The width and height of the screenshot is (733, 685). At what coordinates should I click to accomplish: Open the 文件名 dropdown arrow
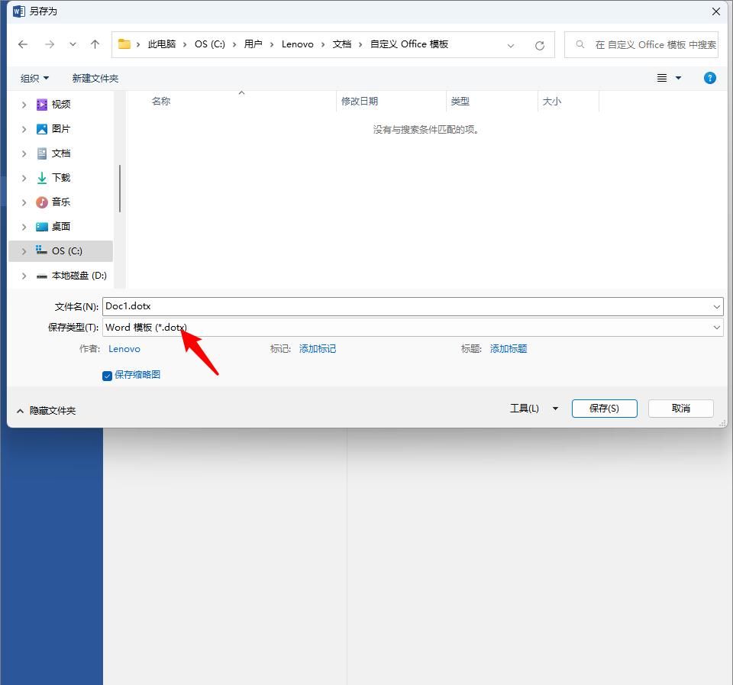pyautogui.click(x=716, y=305)
